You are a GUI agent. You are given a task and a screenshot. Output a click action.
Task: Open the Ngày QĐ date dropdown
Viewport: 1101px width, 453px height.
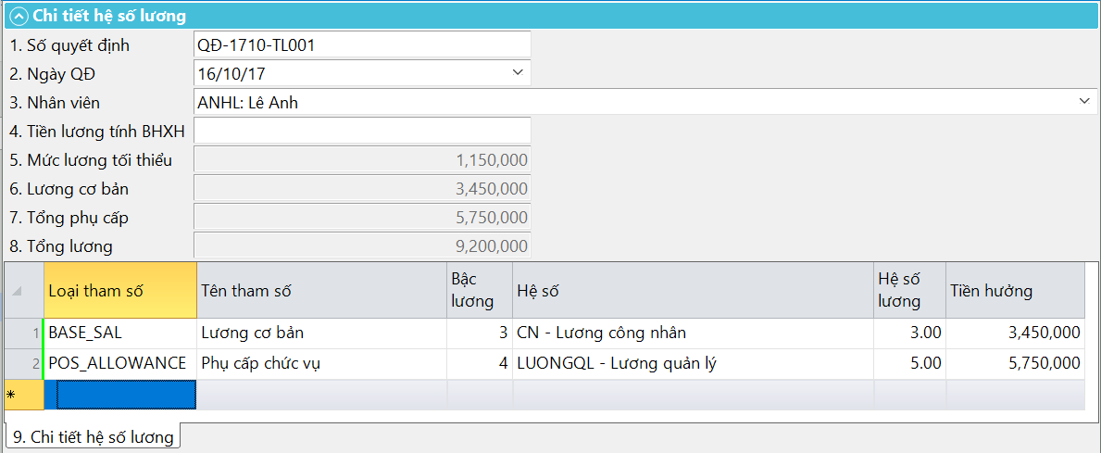click(x=517, y=73)
